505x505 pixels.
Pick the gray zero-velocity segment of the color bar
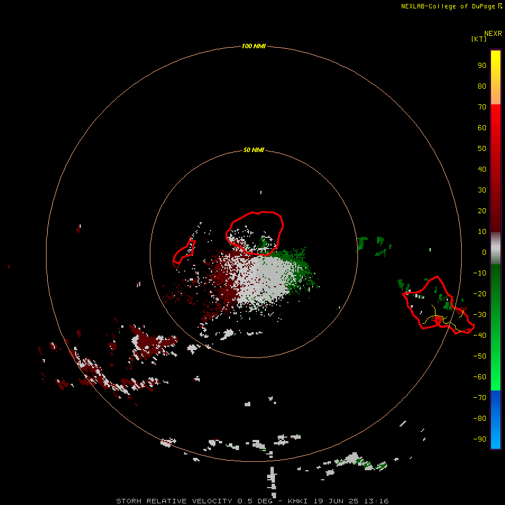pos(495,249)
